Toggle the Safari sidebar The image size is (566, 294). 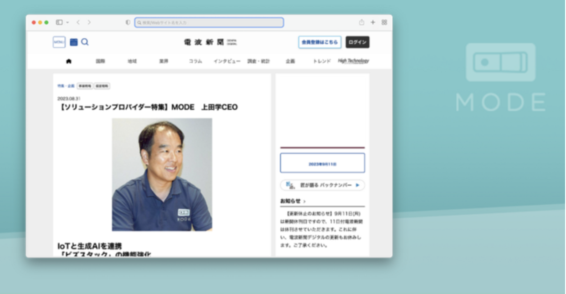[59, 22]
